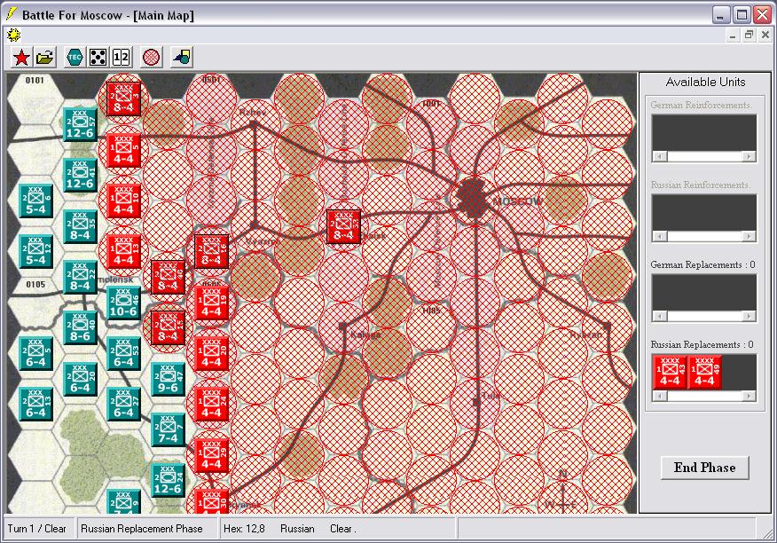Click German Replacements right scroll arrow

tap(750, 317)
